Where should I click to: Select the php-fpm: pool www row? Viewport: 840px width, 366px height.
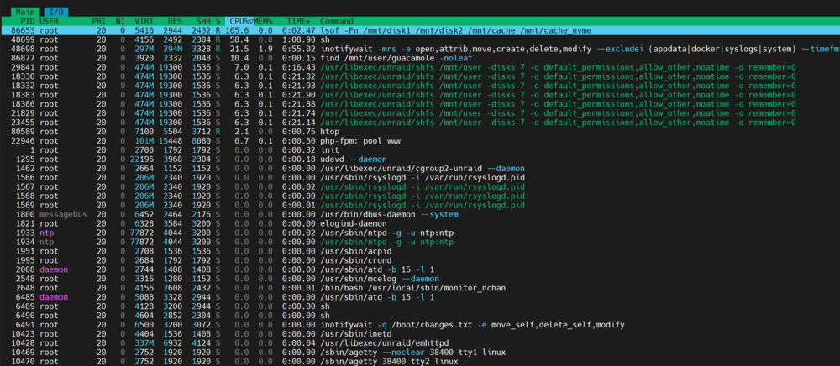point(420,141)
